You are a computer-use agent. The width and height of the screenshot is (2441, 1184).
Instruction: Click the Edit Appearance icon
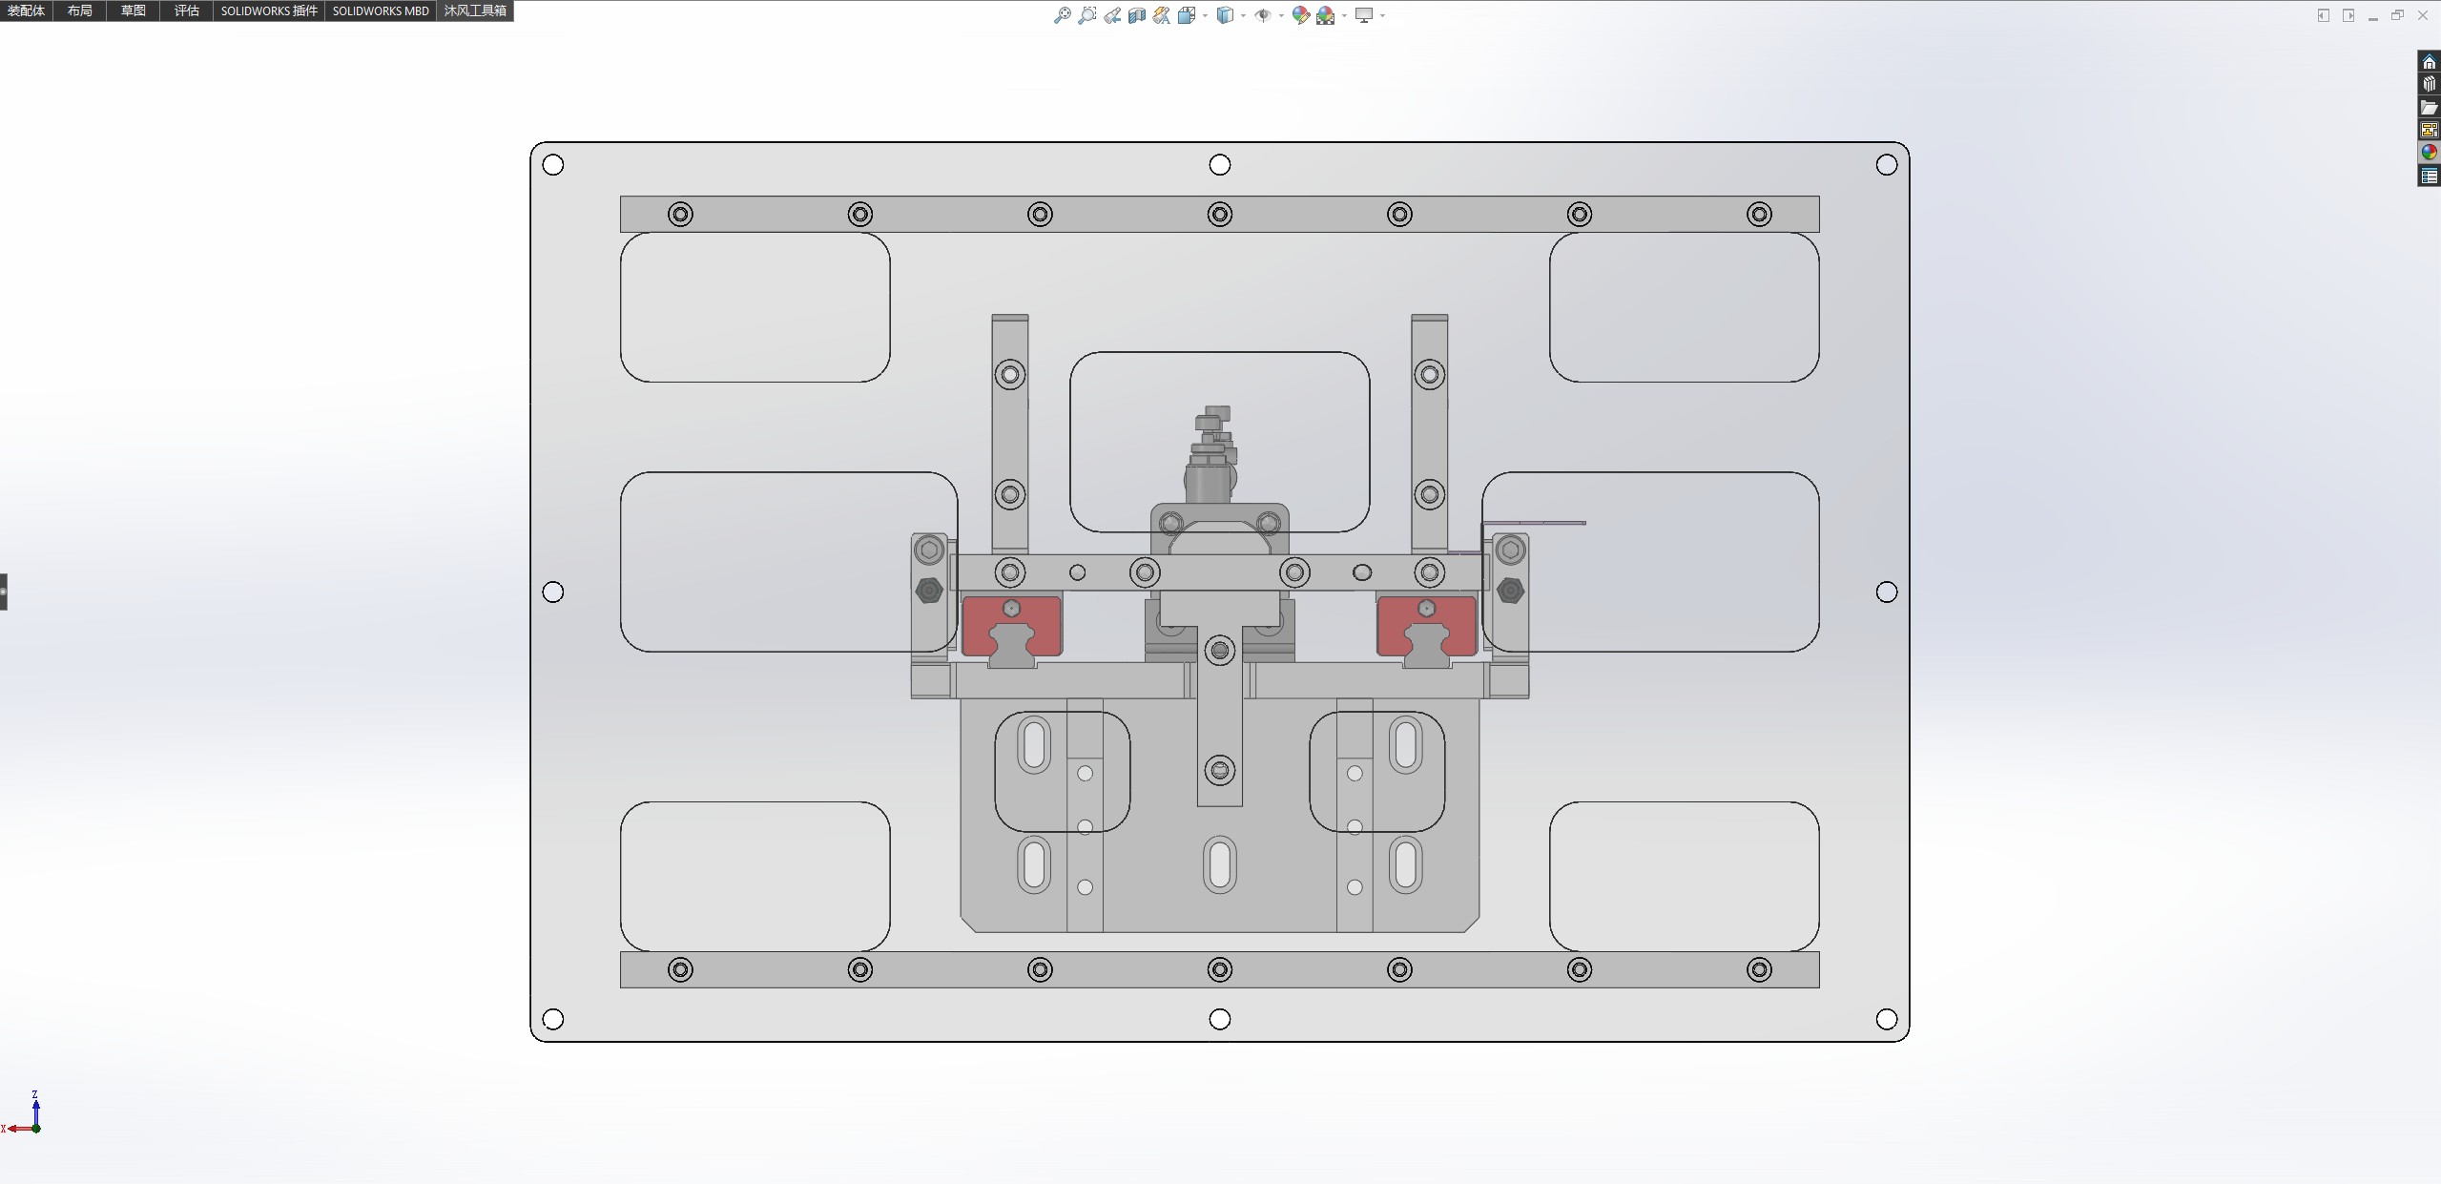1300,15
